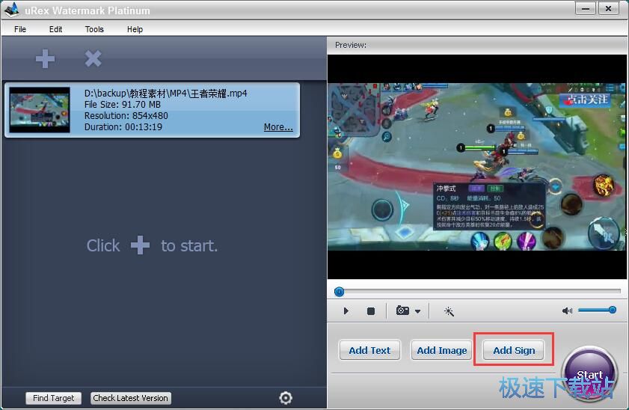Select the file path D:\backup text

coord(166,94)
